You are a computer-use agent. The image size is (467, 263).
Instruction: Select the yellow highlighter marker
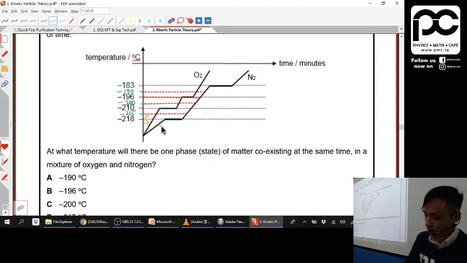pyautogui.click(x=131, y=21)
